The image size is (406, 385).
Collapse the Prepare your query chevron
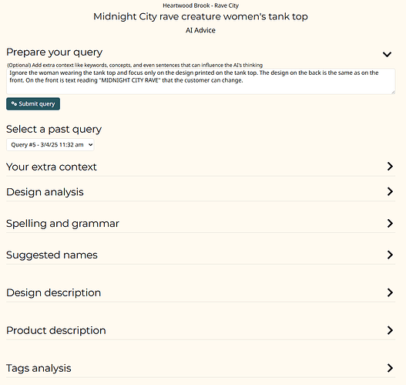pos(387,54)
